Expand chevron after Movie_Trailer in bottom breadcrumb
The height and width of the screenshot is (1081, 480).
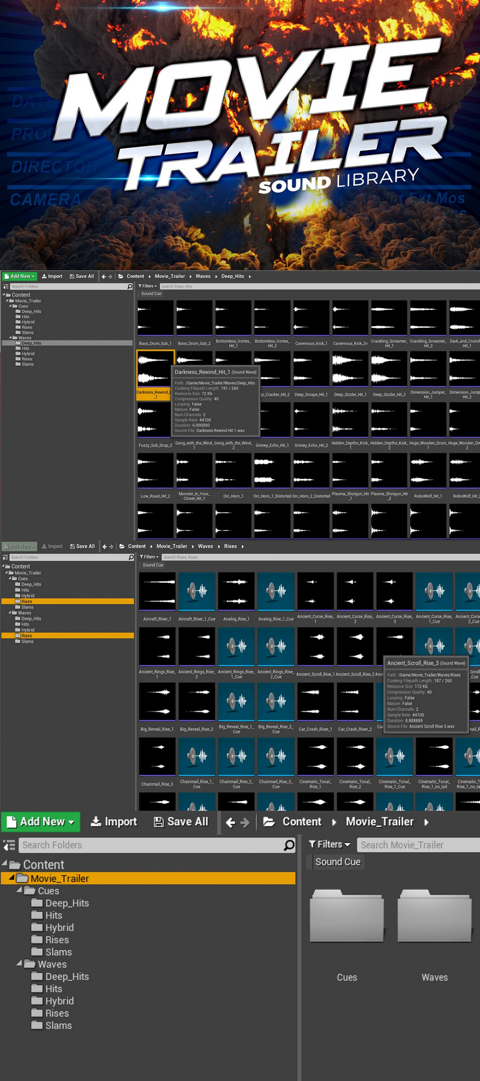coord(427,822)
